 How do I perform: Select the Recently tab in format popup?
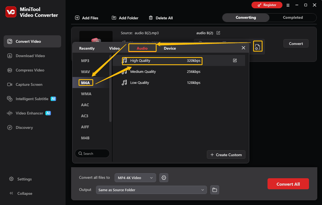tap(87, 48)
